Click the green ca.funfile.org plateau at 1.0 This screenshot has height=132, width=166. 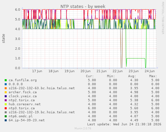pos(136,58)
